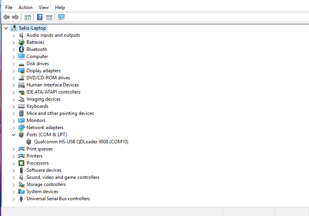Image resolution: width=309 pixels, height=216 pixels.
Task: Click the Back arrow toolbar icon
Action: coord(6,17)
